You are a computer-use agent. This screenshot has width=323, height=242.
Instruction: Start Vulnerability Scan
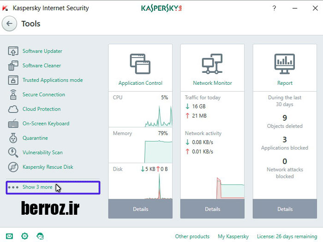[42, 153]
